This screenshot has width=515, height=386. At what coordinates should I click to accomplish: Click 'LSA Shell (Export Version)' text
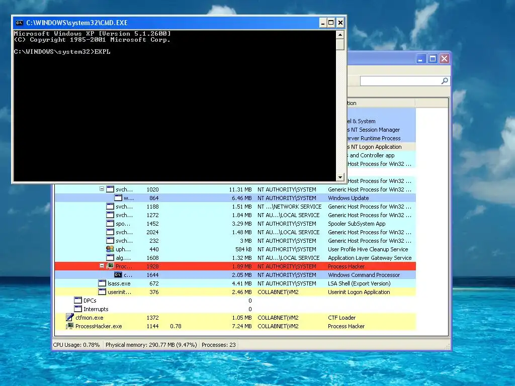pyautogui.click(x=359, y=283)
